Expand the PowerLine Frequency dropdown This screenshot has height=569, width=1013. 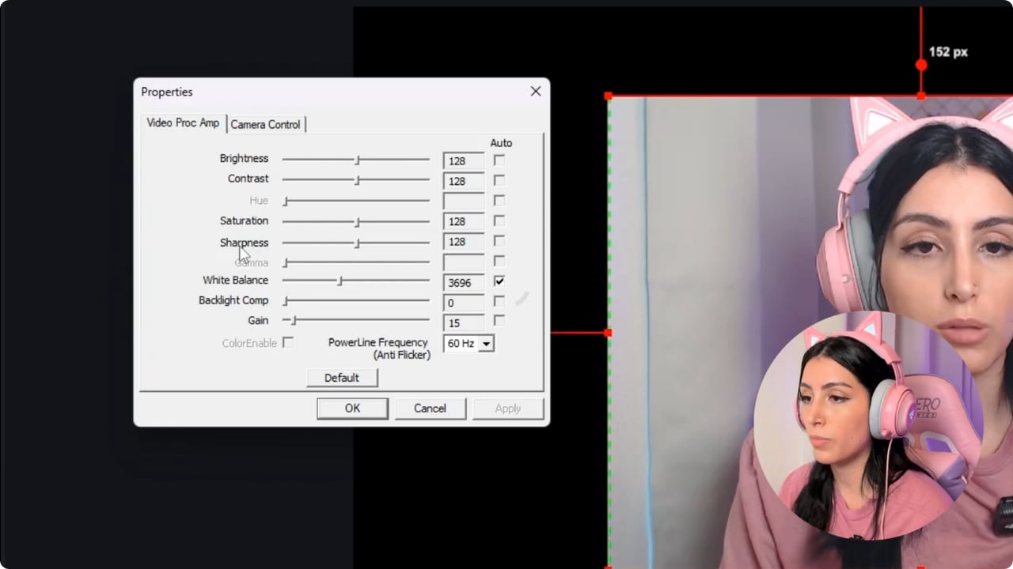pyautogui.click(x=487, y=344)
